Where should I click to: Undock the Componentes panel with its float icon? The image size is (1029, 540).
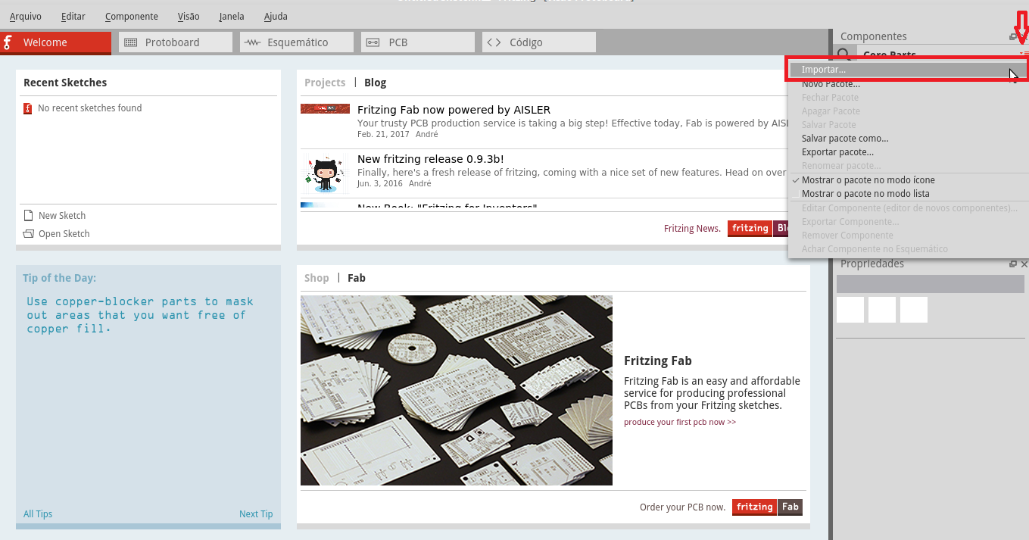coord(1013,36)
